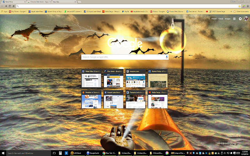Open the first Kayak Lake Mead bookmark
This screenshot has height=156, width=250.
click(x=36, y=11)
